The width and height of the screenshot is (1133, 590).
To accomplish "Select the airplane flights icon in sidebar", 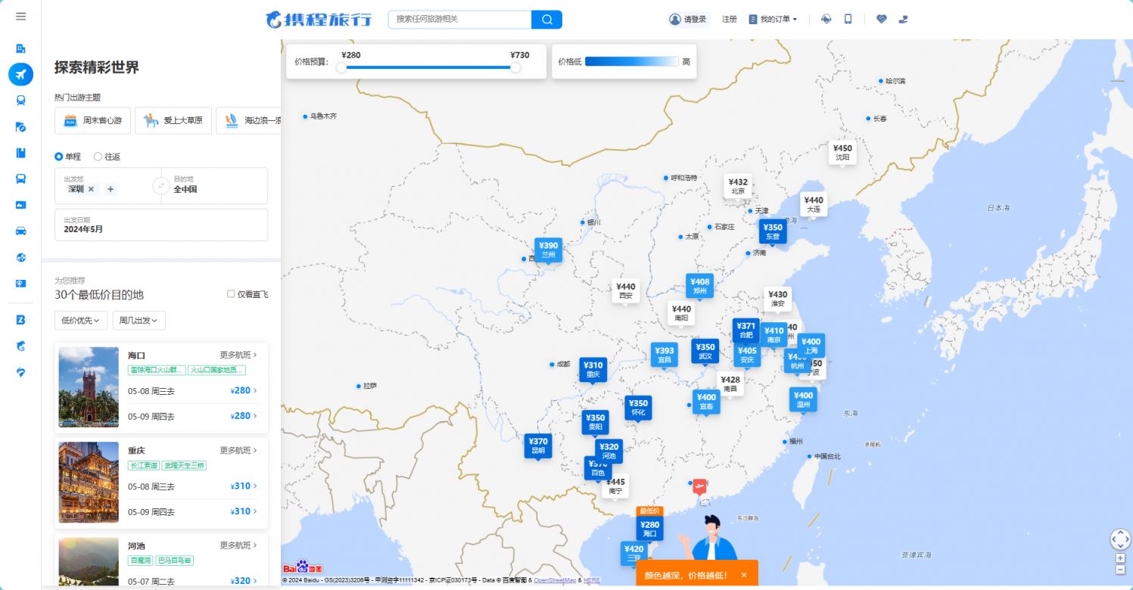I will tap(20, 74).
